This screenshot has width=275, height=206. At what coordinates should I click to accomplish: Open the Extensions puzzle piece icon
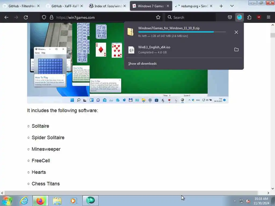tap(249, 17)
